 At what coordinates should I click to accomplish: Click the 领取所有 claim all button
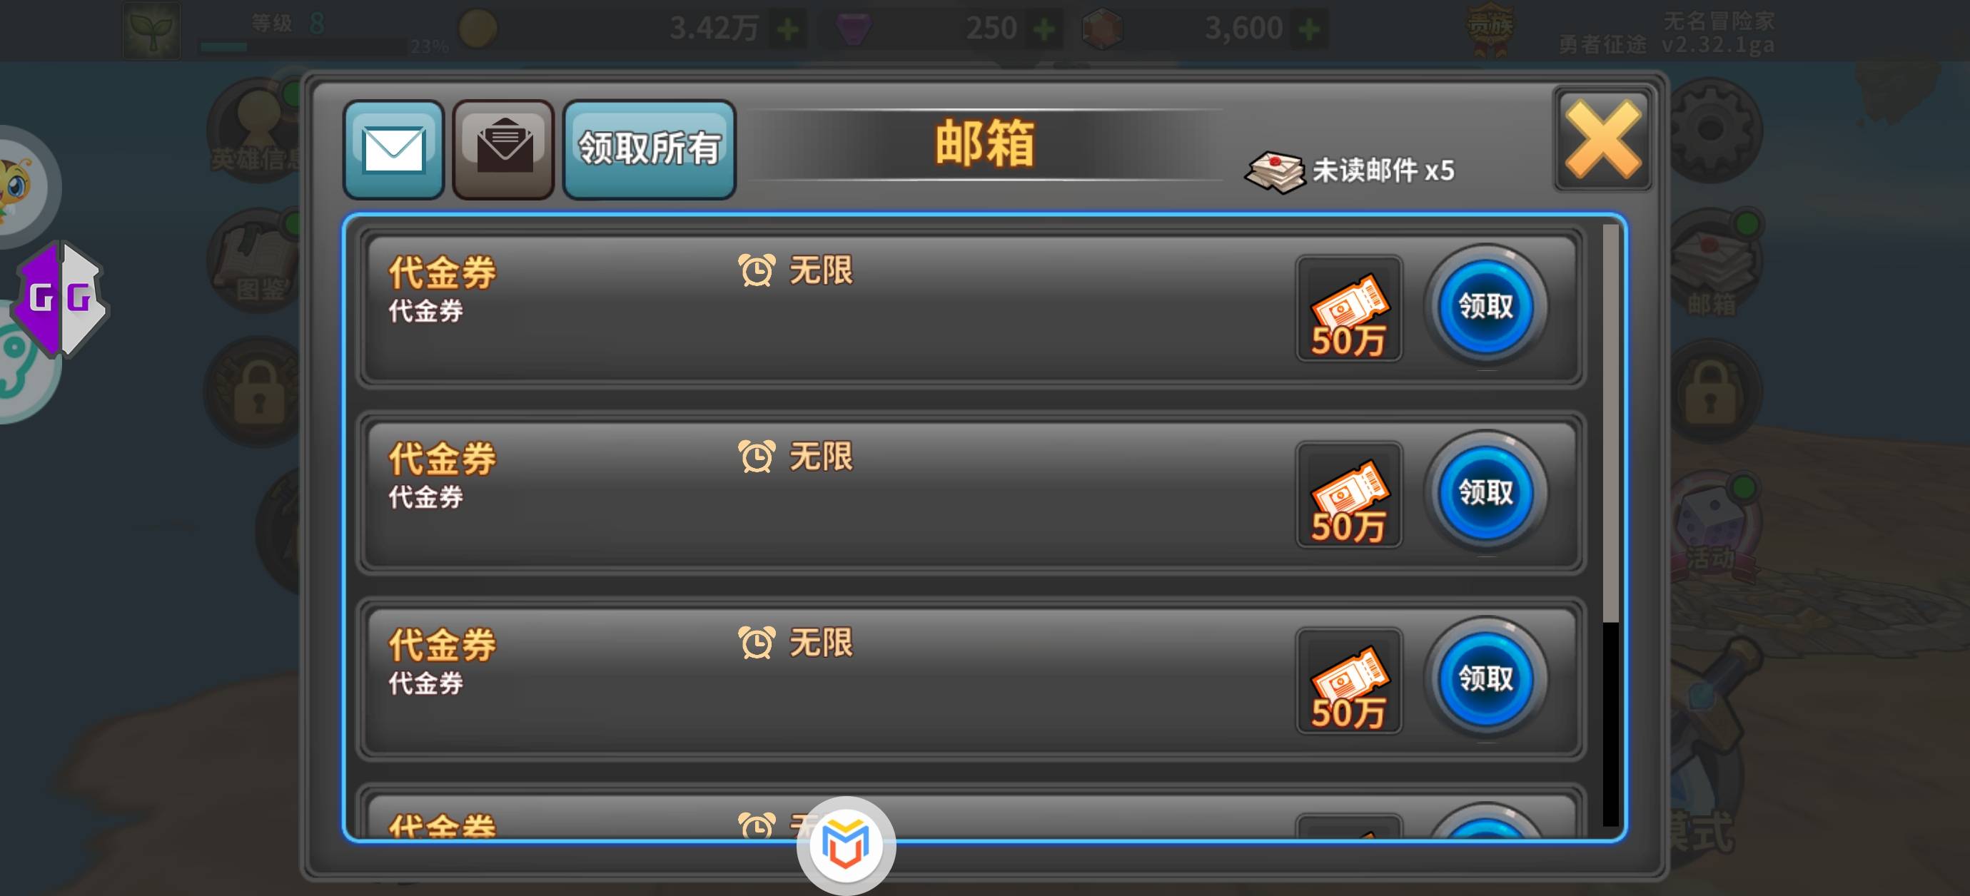[650, 150]
